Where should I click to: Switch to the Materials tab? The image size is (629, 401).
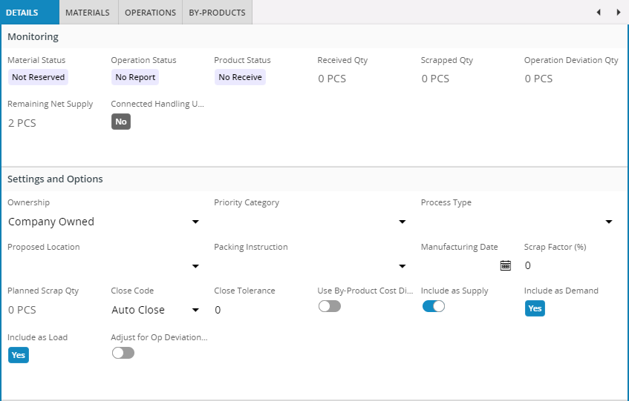point(88,13)
